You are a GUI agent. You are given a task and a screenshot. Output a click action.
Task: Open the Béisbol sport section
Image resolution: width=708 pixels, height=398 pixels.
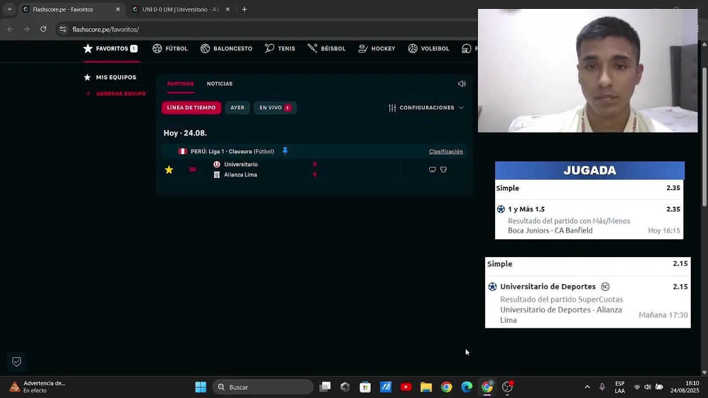[x=326, y=49]
